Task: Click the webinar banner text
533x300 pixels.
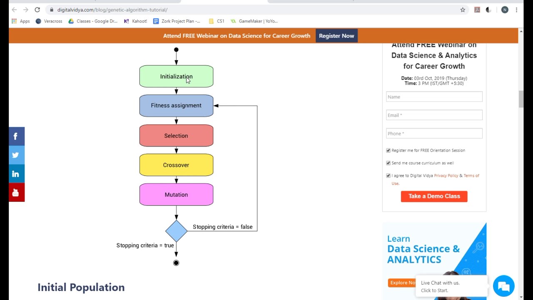Action: pyautogui.click(x=237, y=36)
